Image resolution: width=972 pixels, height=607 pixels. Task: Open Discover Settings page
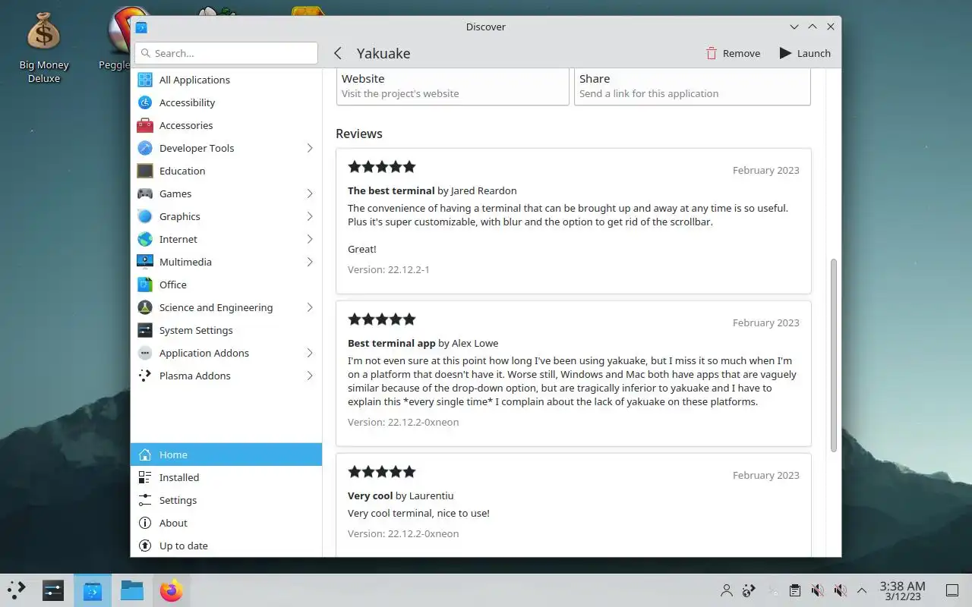click(x=226, y=500)
